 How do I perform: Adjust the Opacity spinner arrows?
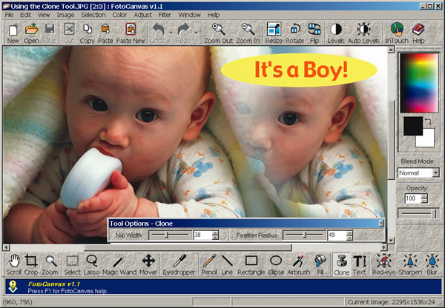coord(424,198)
